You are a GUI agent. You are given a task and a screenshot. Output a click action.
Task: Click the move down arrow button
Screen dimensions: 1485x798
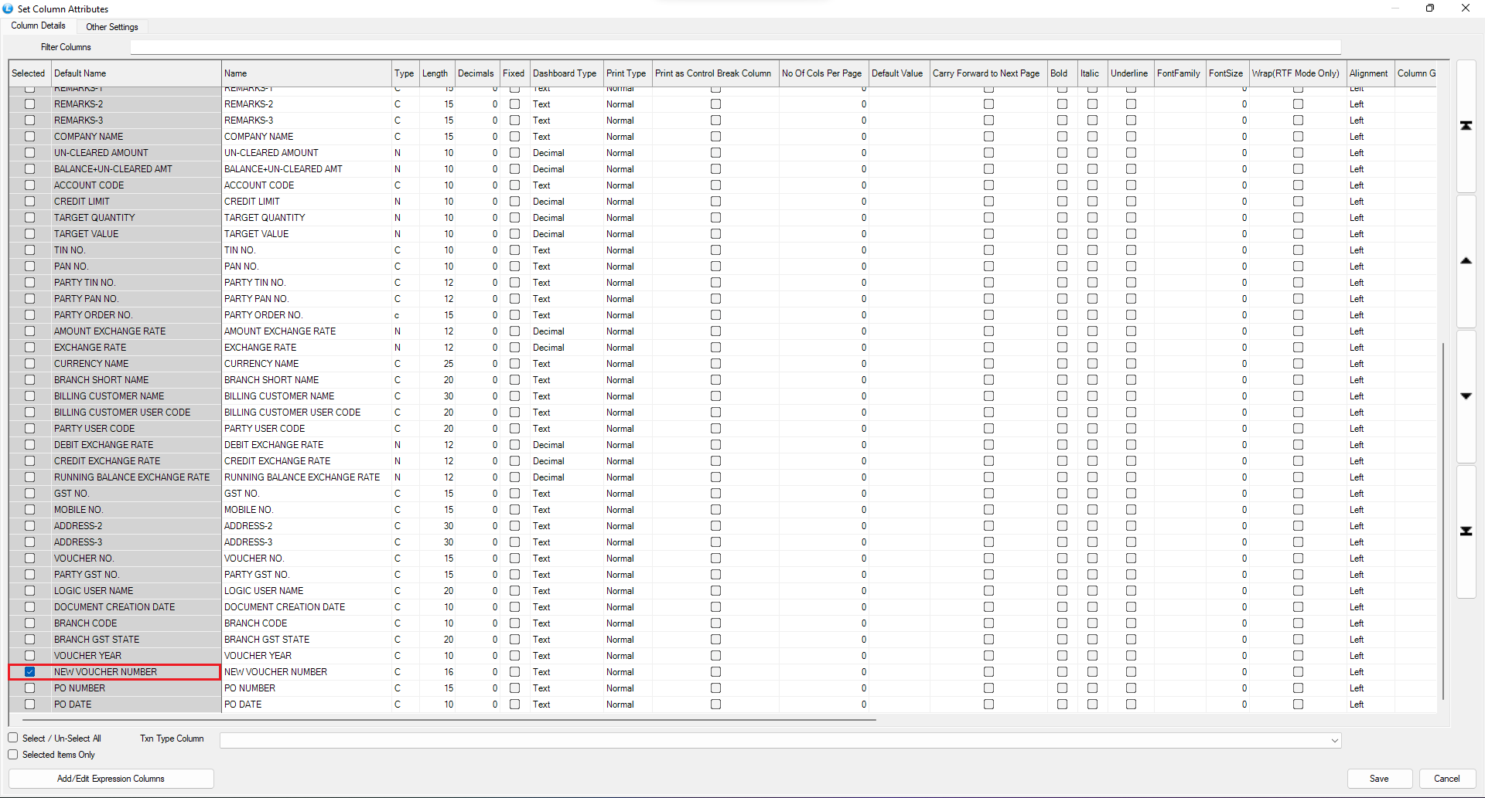coord(1466,396)
